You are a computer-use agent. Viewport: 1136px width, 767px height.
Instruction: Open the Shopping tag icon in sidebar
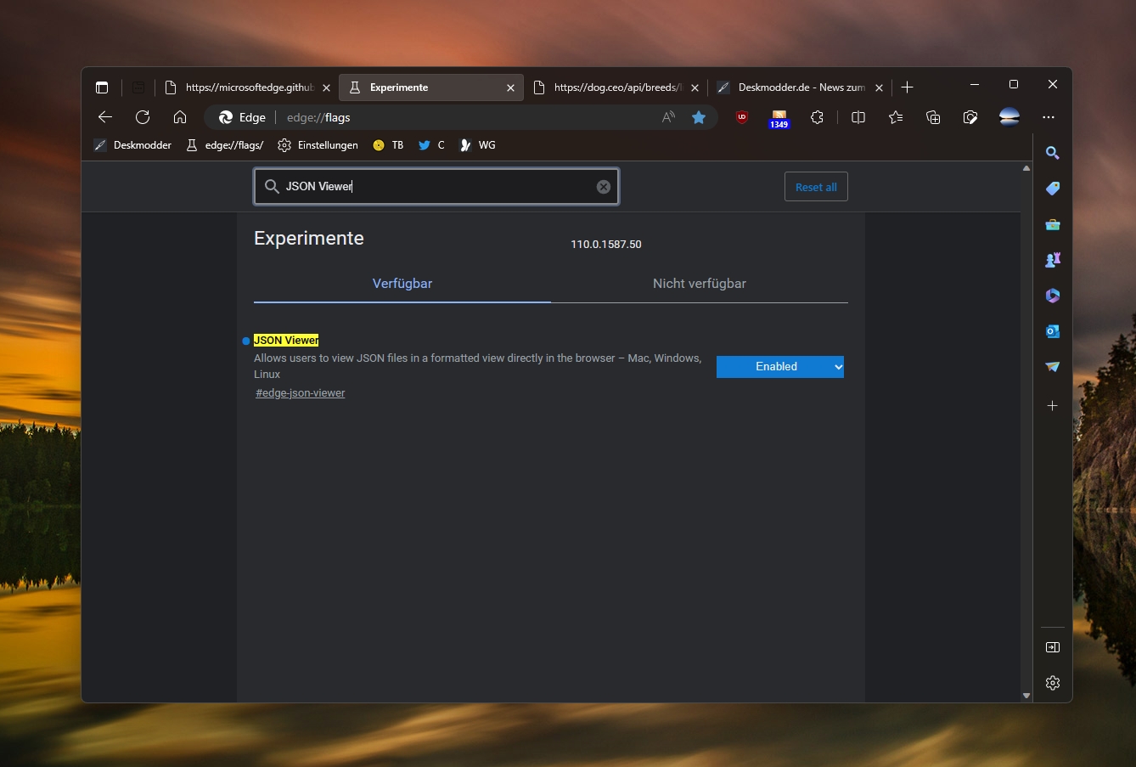1053,189
